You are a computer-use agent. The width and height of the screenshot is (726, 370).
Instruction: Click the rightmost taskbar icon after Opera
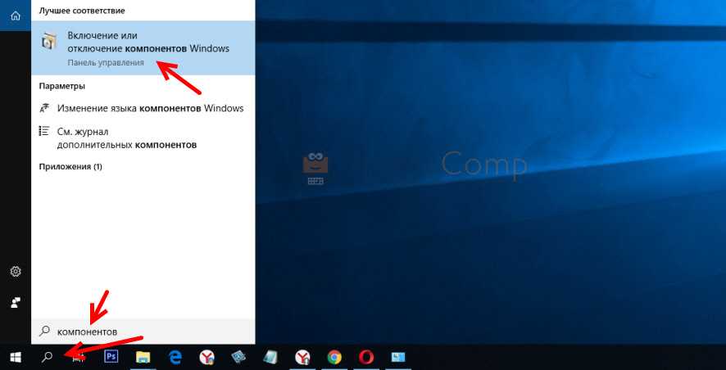tap(398, 357)
